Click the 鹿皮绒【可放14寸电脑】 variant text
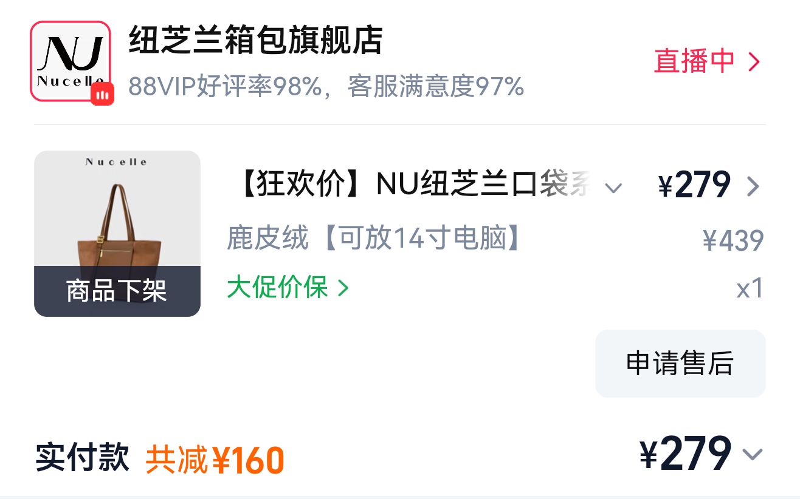 pos(376,238)
